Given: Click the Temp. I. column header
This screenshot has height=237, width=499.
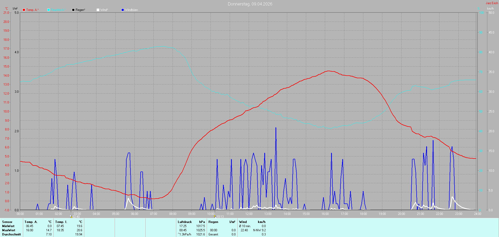Looking at the screenshot, I should [x=61, y=222].
